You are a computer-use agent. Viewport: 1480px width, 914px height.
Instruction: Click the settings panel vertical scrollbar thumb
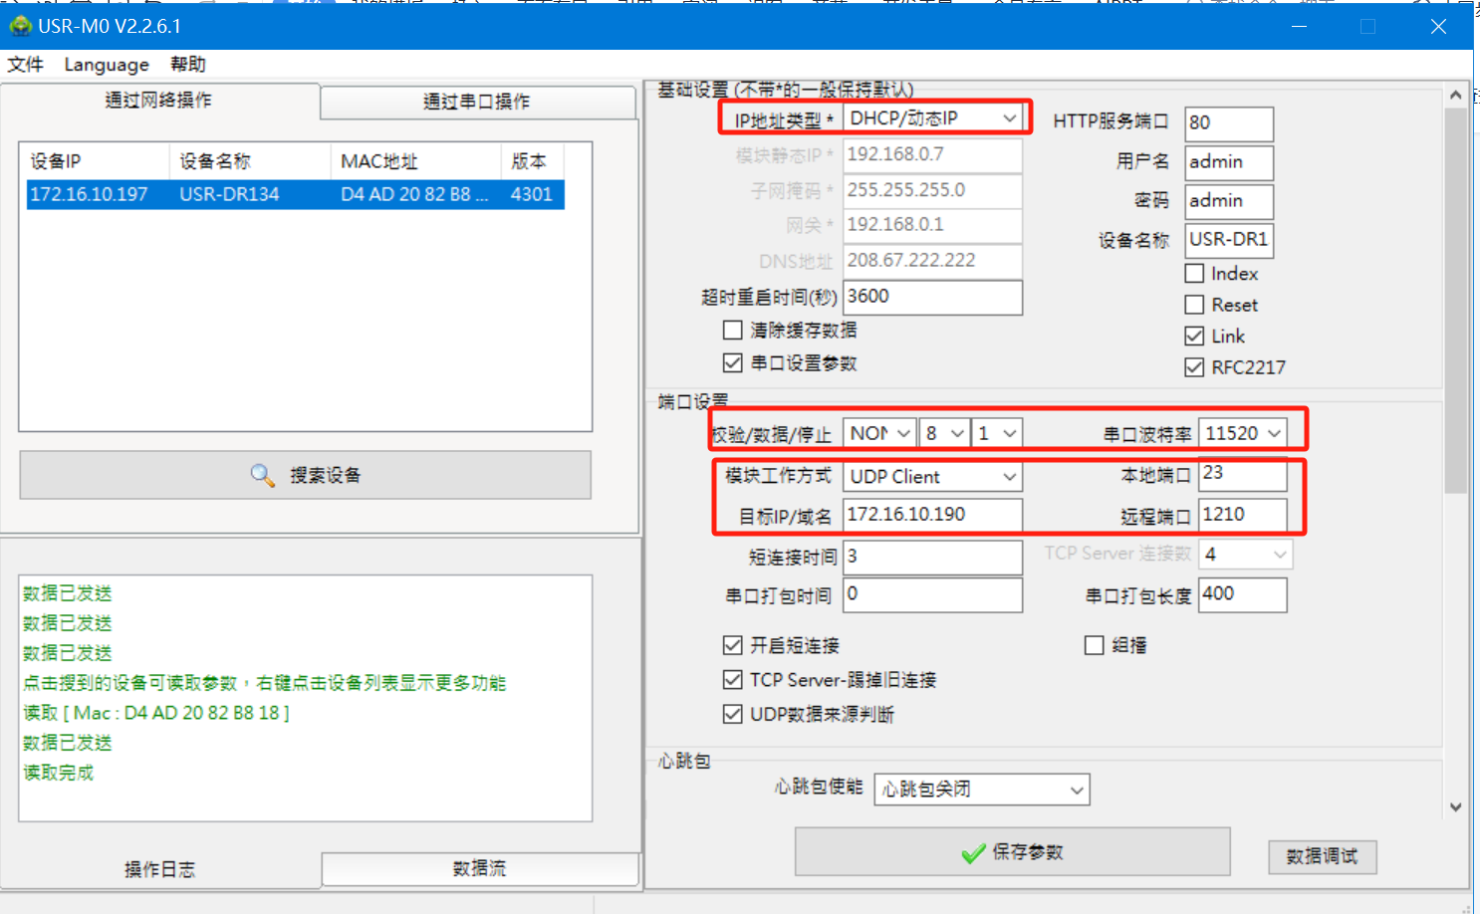(x=1455, y=301)
